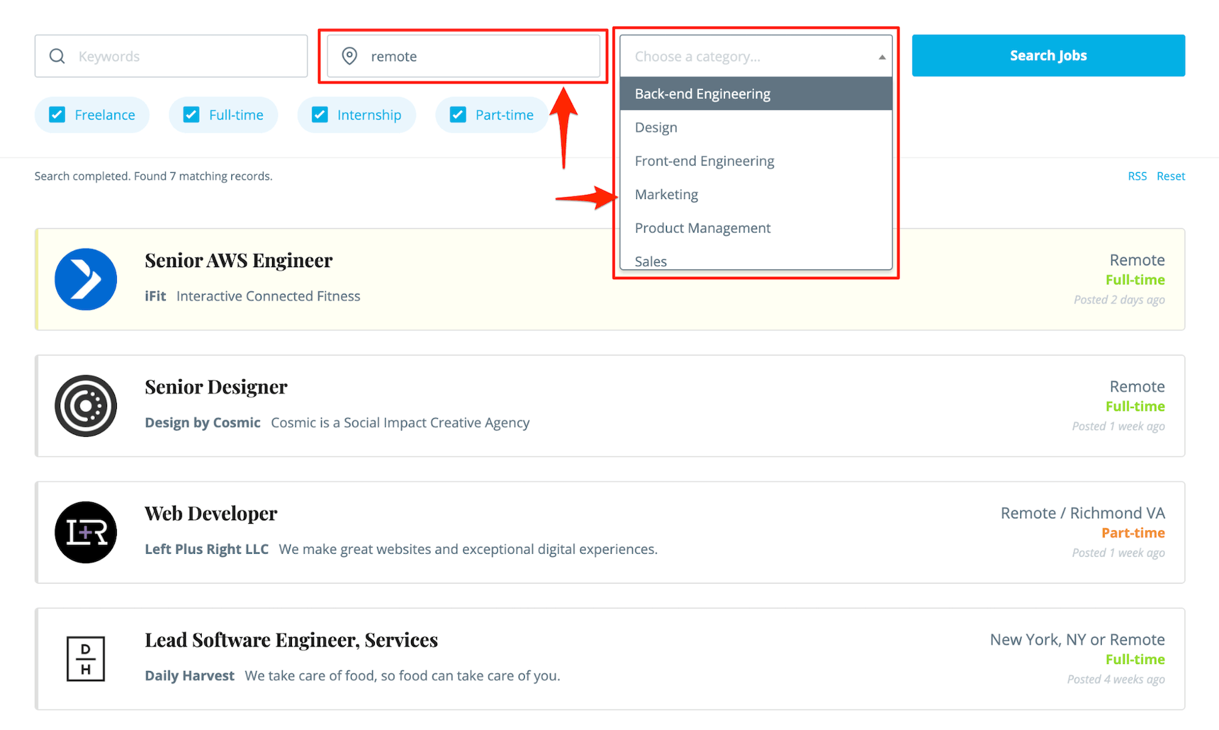Select Back-end Engineering from category list
1219x730 pixels.
point(702,94)
